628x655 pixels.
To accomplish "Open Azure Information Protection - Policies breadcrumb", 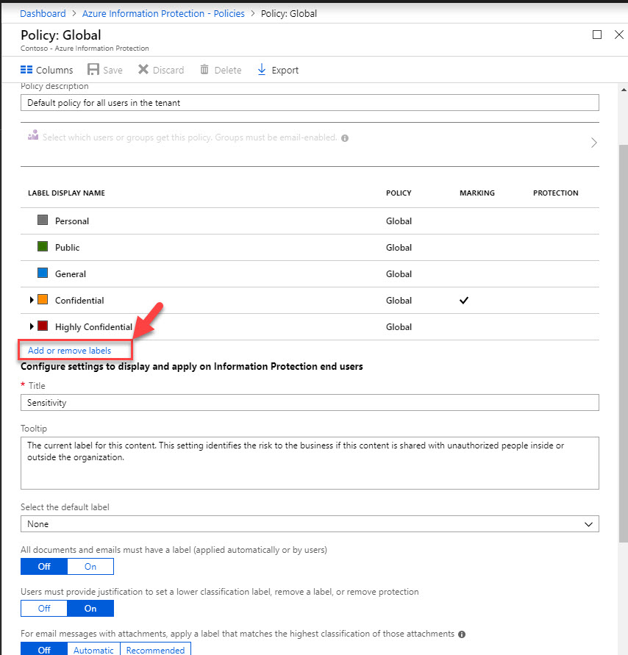I will coord(163,13).
